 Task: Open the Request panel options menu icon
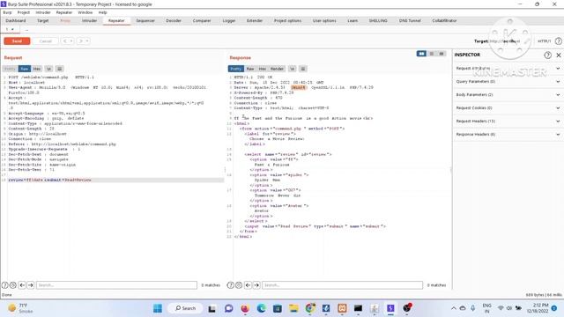[60, 69]
